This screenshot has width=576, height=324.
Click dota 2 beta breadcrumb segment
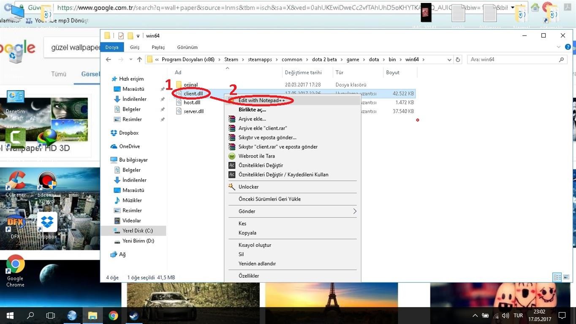(324, 60)
